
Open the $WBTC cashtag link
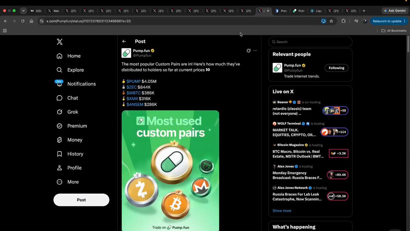click(134, 93)
